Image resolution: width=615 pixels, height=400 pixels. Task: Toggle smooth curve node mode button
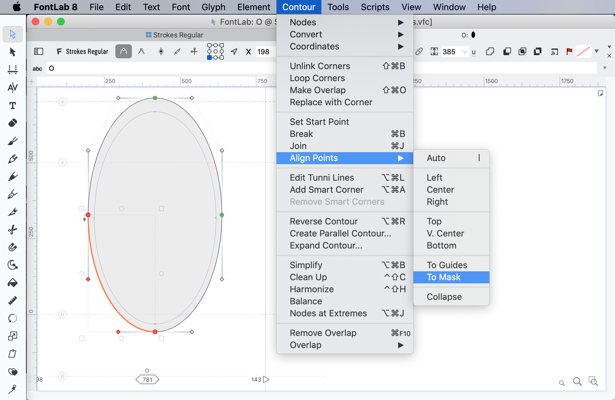[x=124, y=51]
